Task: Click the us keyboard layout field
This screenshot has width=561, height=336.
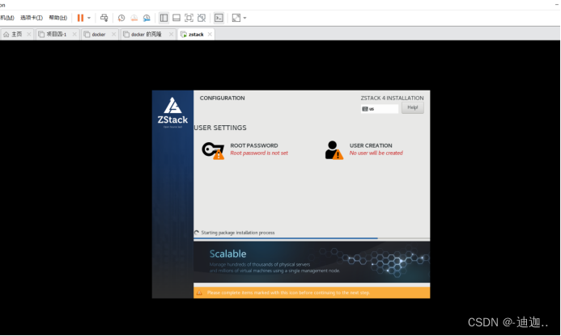Action: pyautogui.click(x=379, y=109)
